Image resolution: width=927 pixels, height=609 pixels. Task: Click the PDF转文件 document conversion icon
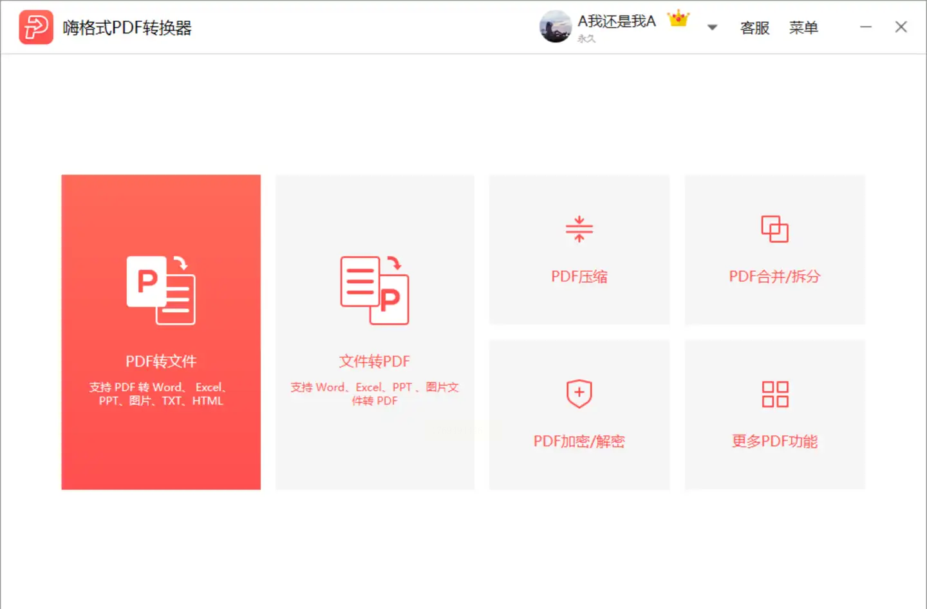161,290
